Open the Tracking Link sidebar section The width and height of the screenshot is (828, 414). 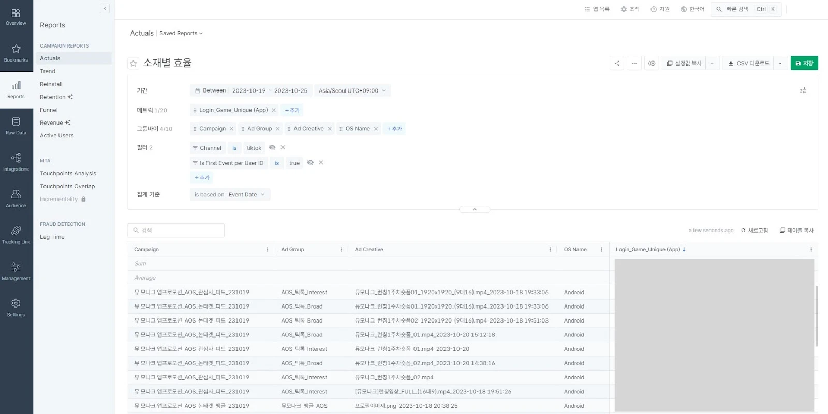click(x=16, y=235)
